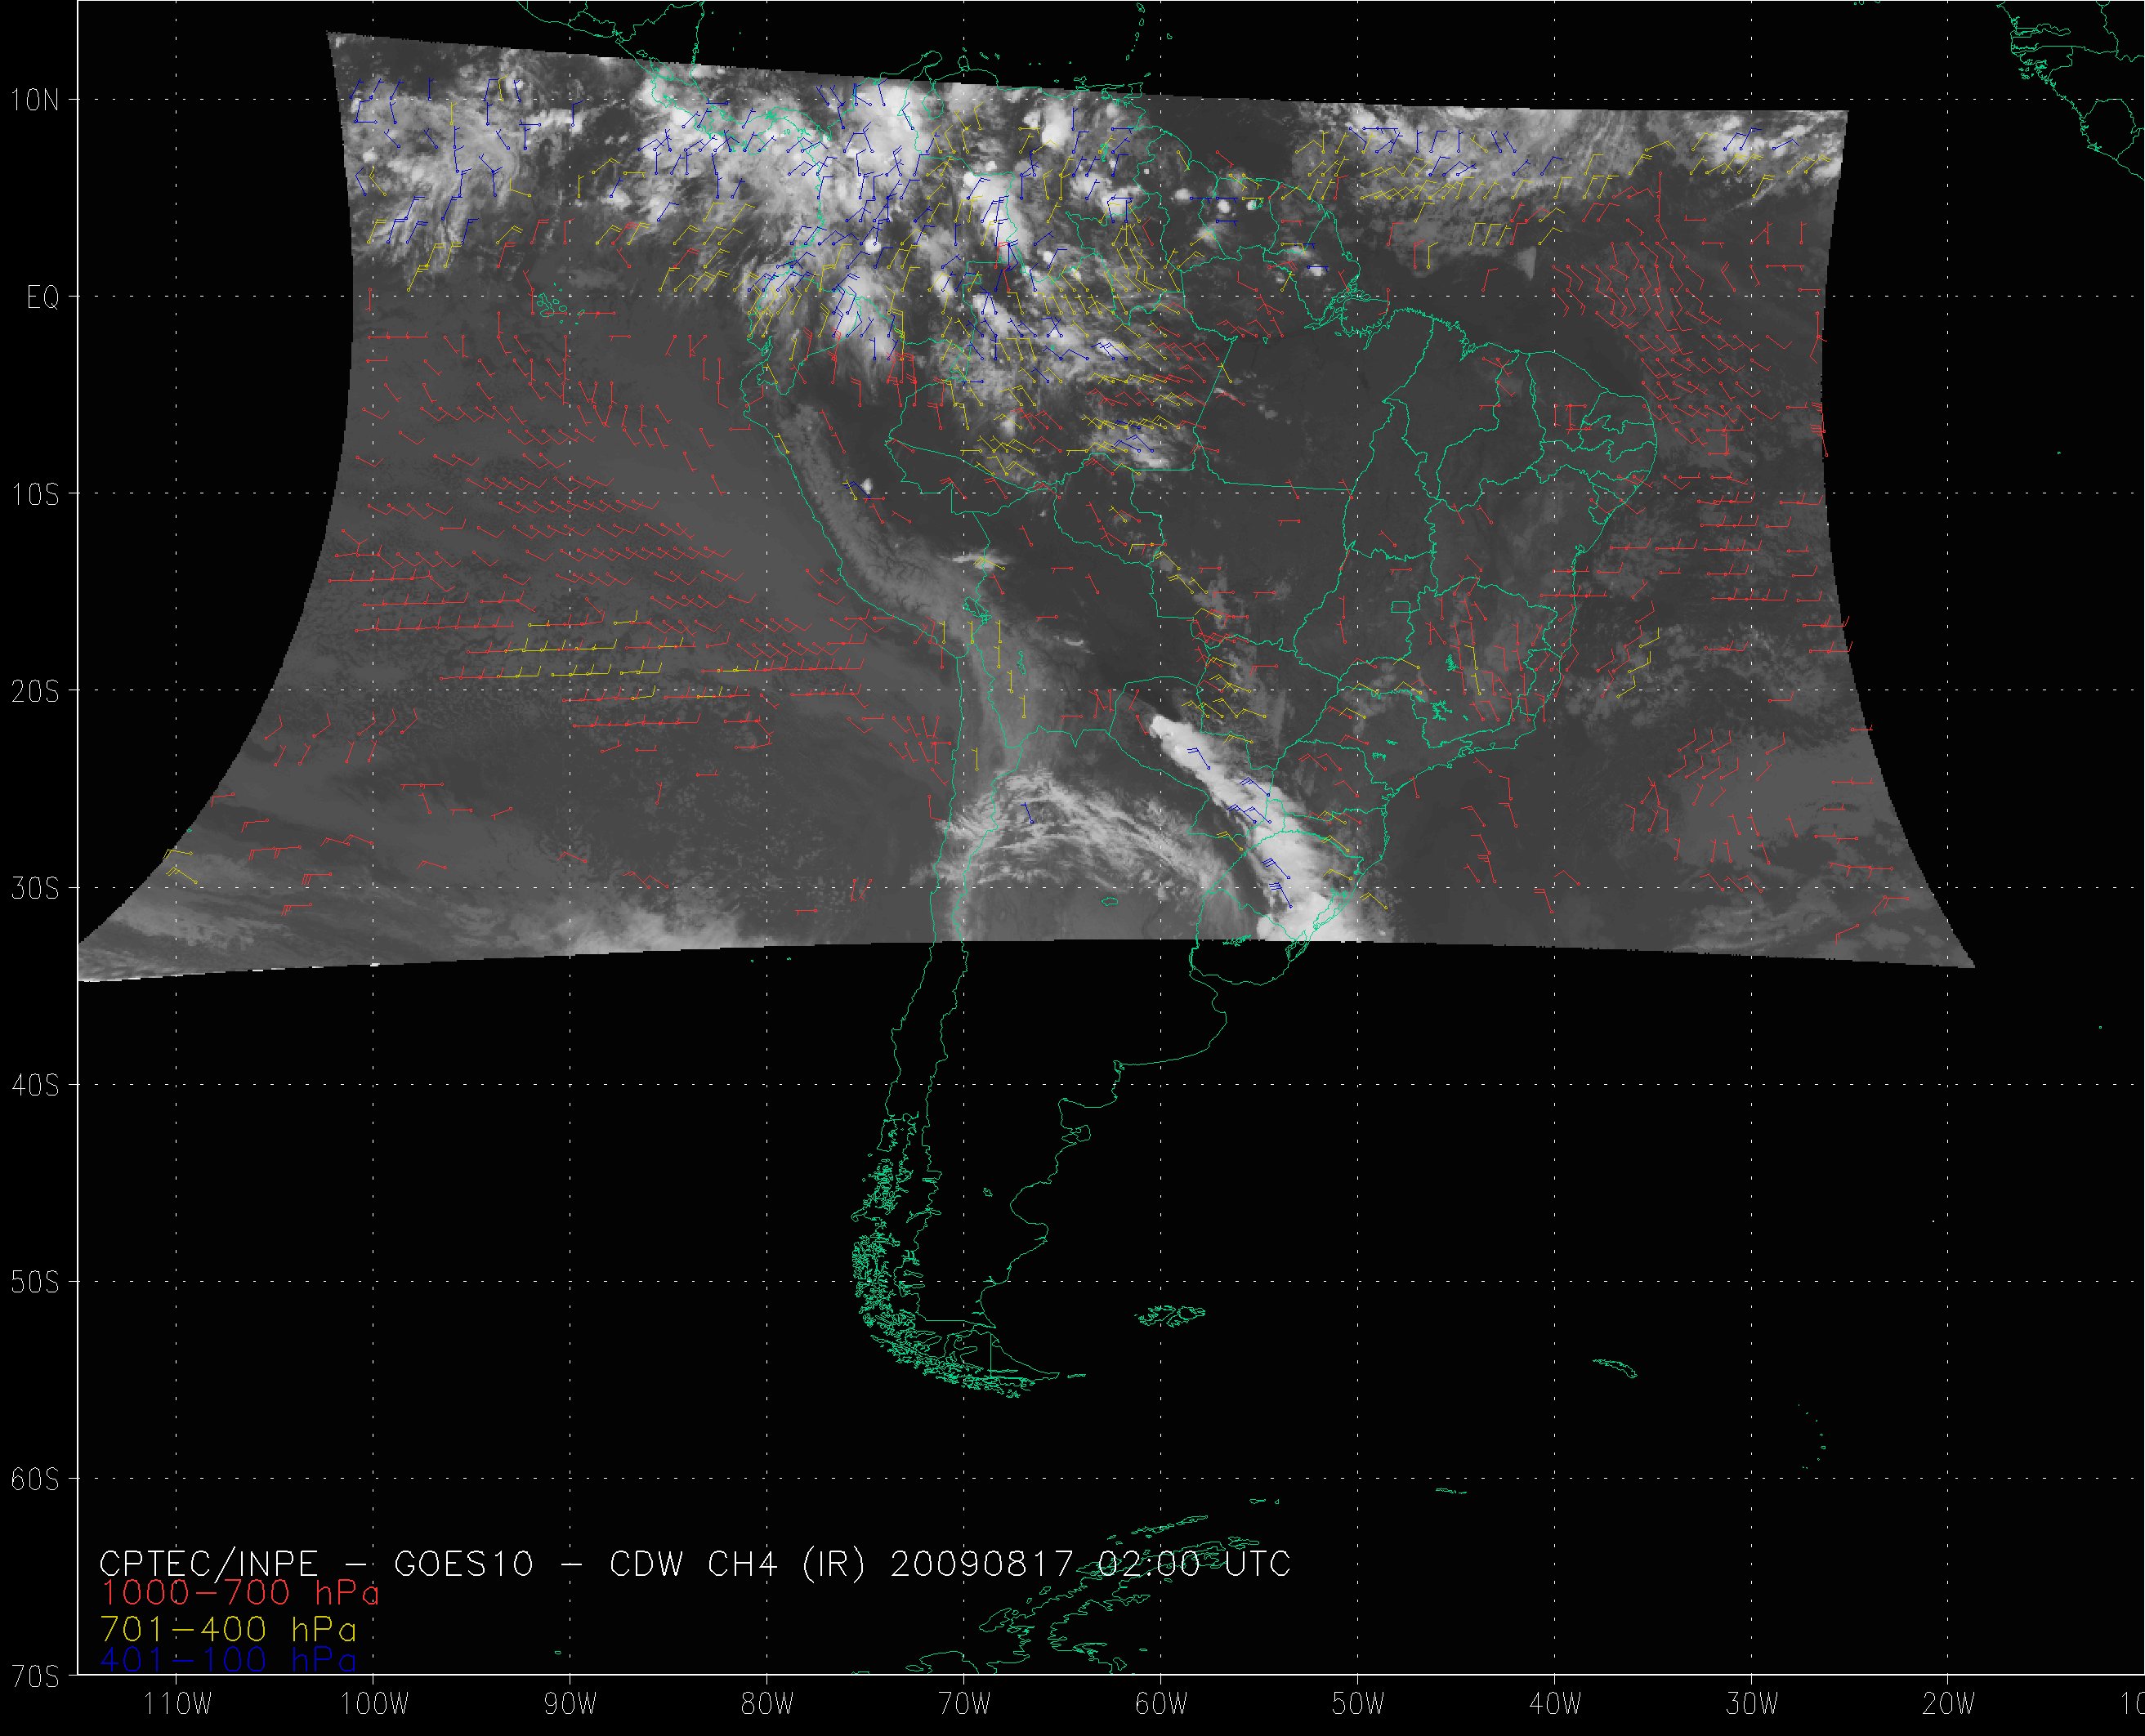
Task: Click the 701-400 hPa yellow legend label
Action: pos(229,1629)
